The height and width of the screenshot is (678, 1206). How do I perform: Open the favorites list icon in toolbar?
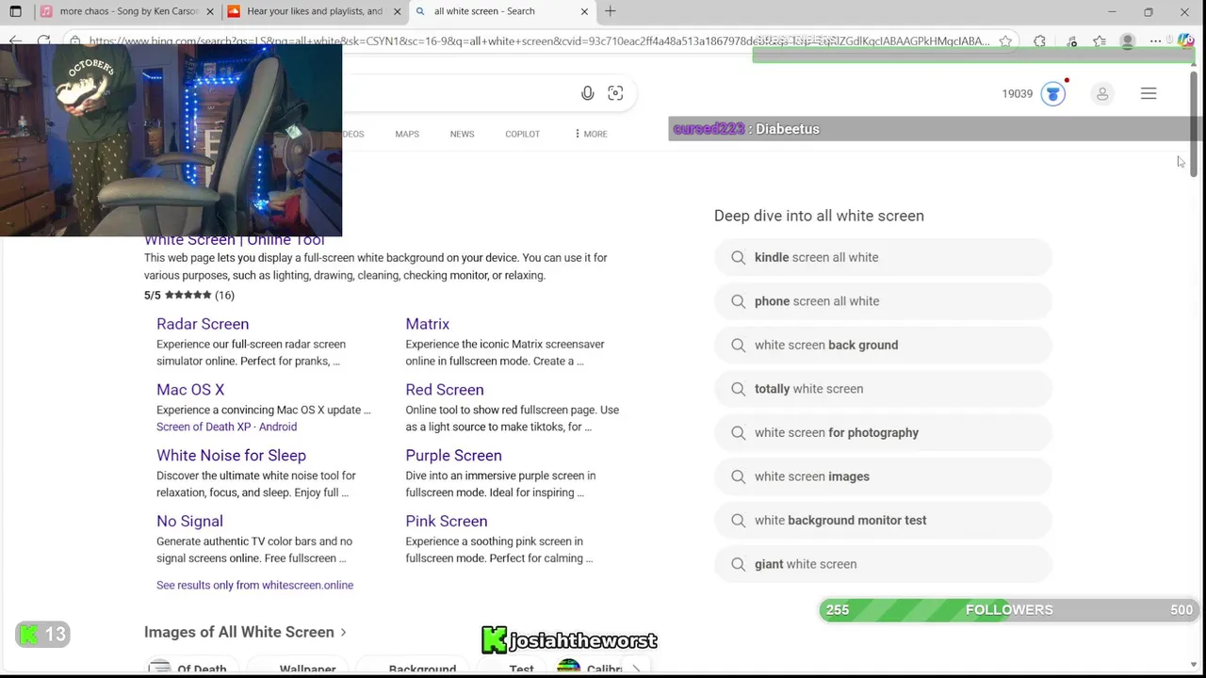click(1100, 41)
